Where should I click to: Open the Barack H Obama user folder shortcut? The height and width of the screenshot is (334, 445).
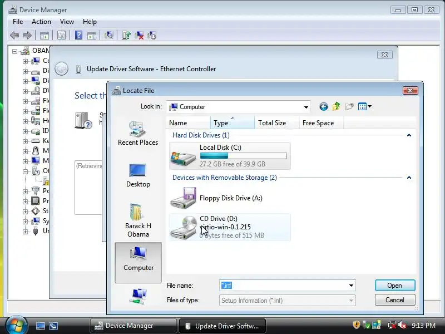(138, 220)
